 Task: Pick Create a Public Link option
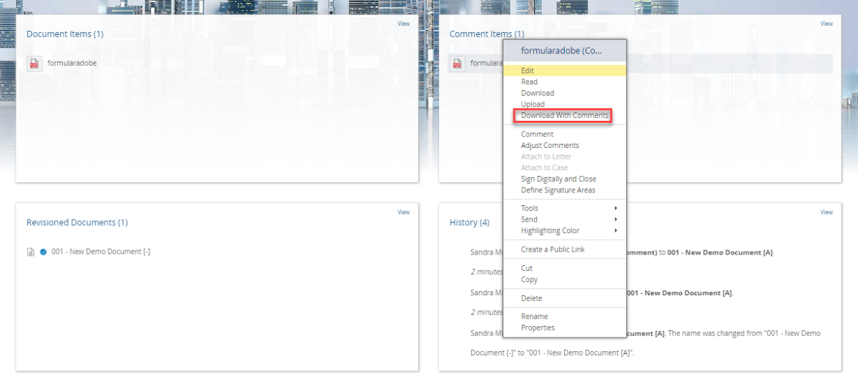coord(553,250)
